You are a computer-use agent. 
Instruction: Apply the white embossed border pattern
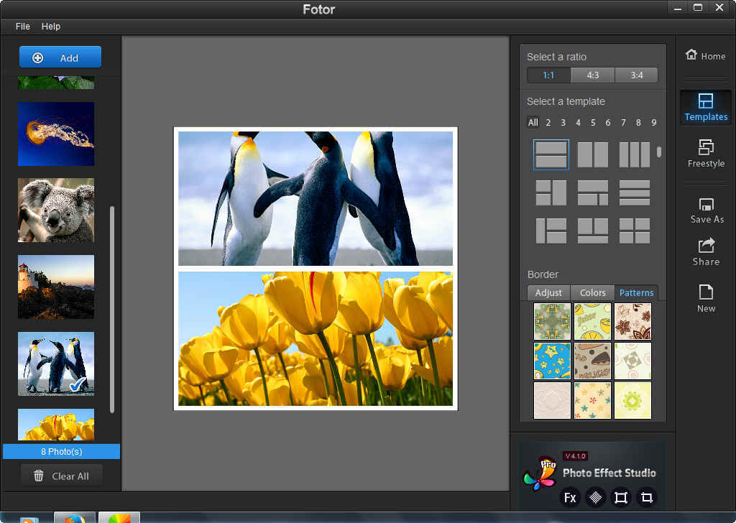(552, 400)
